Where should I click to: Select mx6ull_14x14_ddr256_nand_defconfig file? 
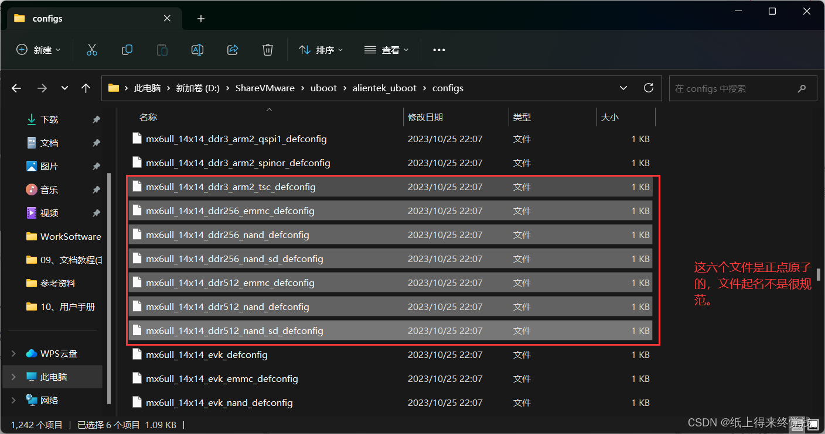click(390, 235)
